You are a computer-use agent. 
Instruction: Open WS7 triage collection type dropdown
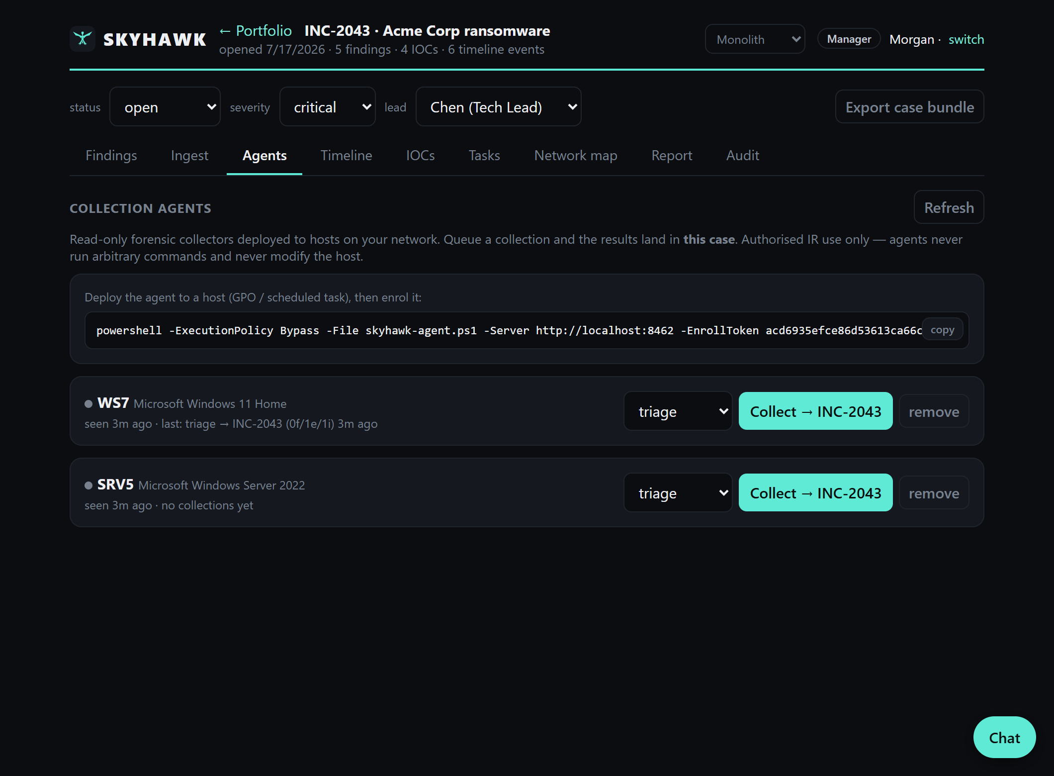coord(678,411)
